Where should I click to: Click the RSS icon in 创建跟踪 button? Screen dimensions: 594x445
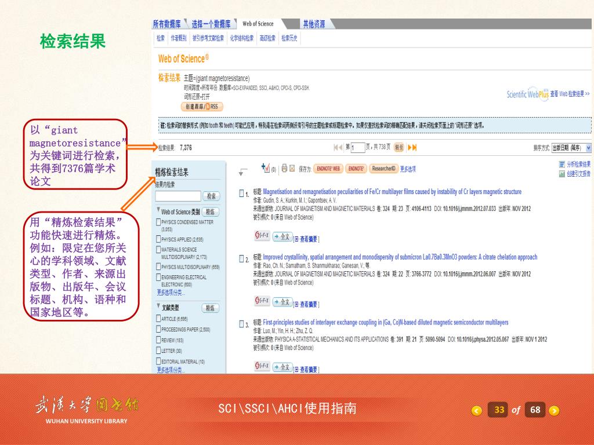tap(208, 107)
